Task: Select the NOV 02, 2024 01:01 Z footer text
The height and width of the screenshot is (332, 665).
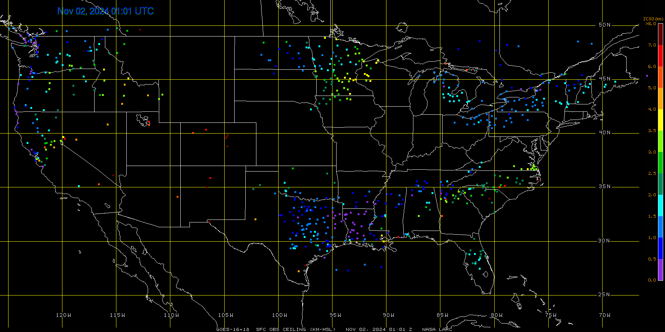Action: [x=379, y=329]
